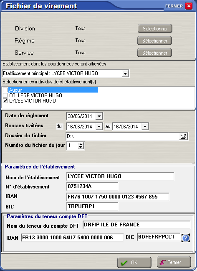
Task: Click Sélectionner button for Service
Action: point(154,53)
